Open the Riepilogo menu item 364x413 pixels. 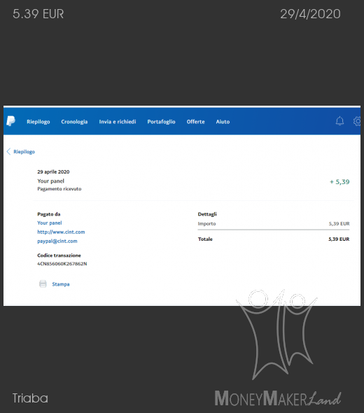click(x=38, y=122)
